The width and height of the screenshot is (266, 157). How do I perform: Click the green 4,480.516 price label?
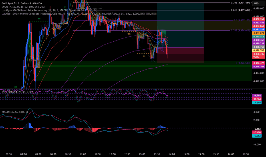[258, 37]
